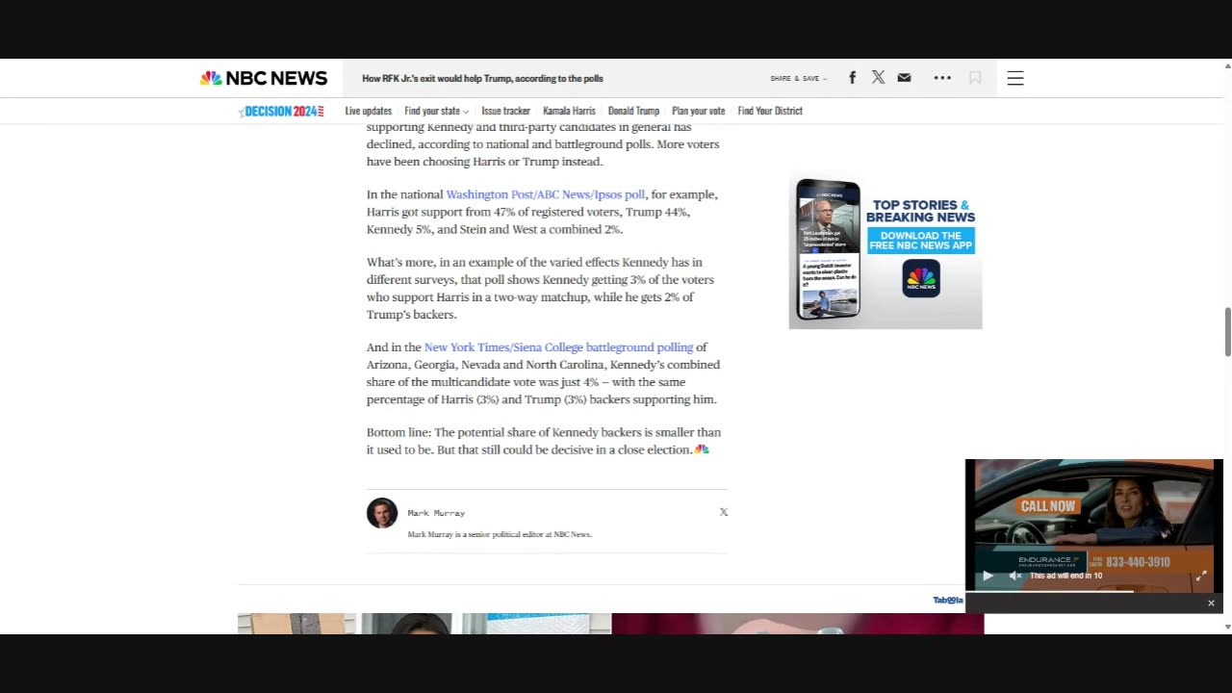
Task: Open more sharing options ellipsis
Action: pos(942,78)
